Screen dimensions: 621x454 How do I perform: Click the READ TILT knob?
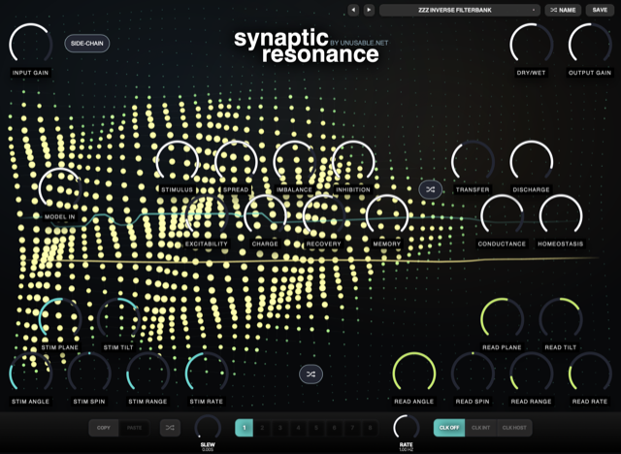coord(561,319)
